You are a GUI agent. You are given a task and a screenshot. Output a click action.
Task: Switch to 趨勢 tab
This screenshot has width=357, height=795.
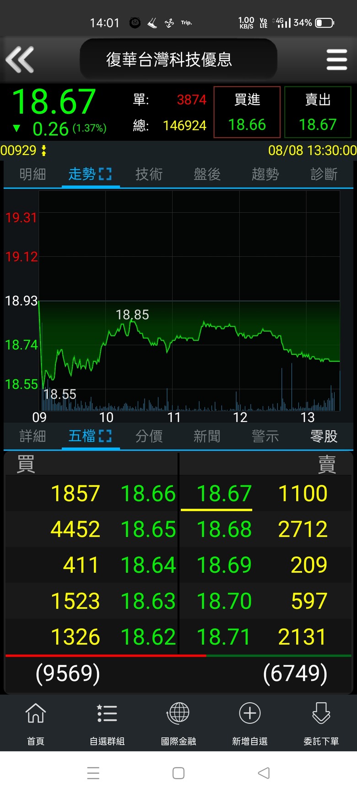tap(265, 174)
